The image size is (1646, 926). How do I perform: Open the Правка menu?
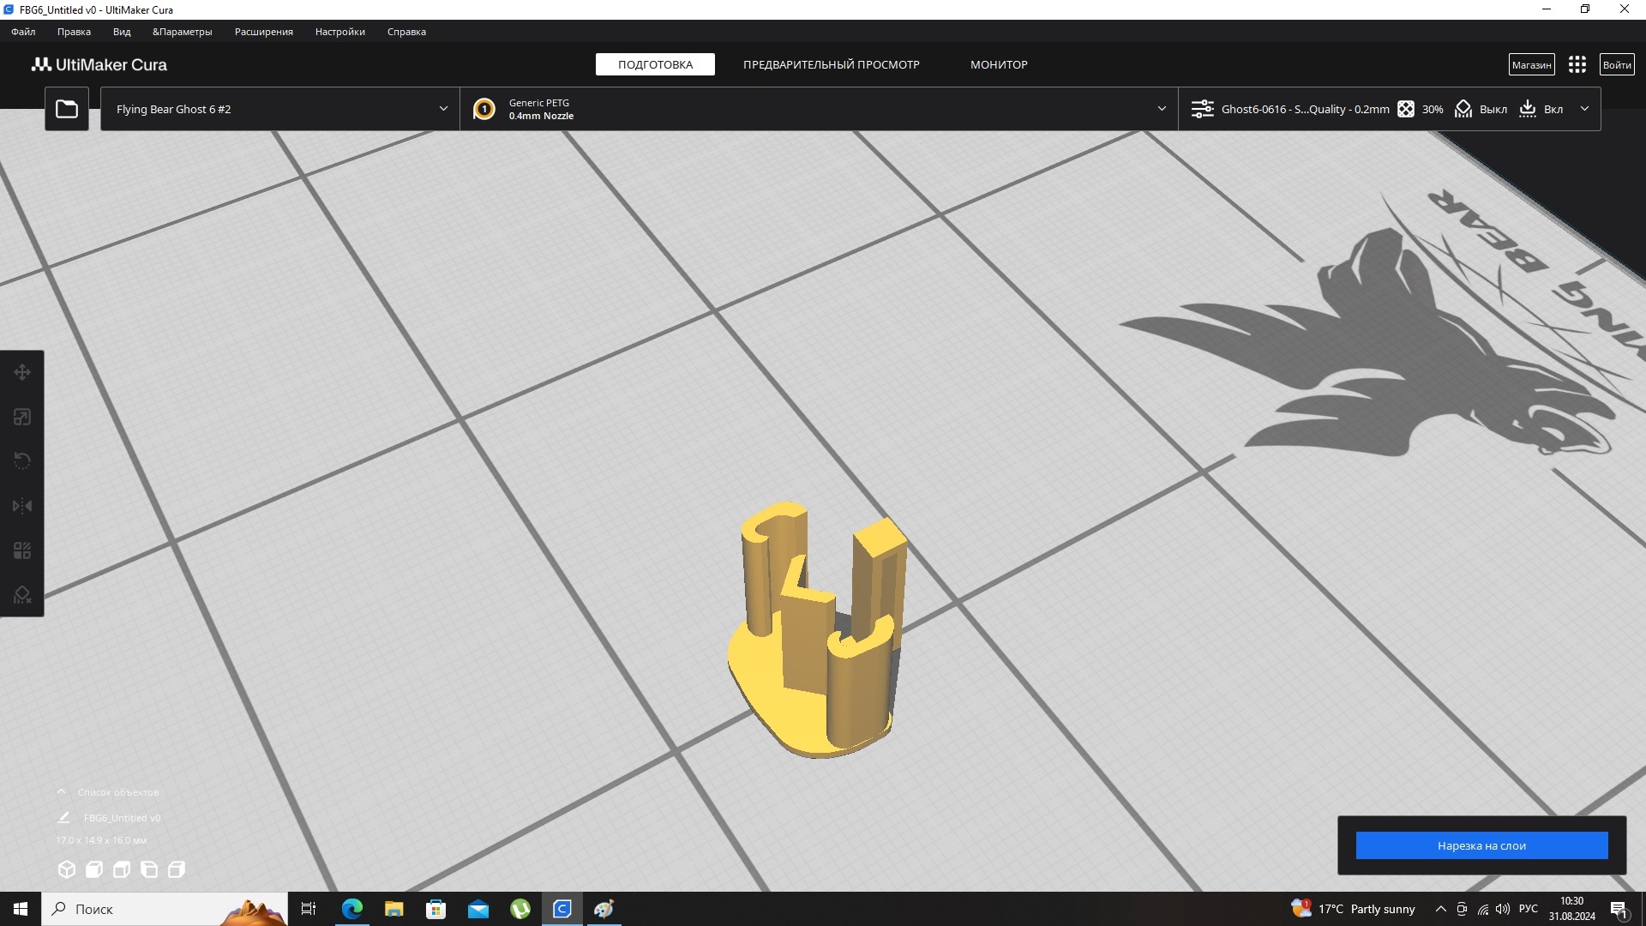pos(74,32)
